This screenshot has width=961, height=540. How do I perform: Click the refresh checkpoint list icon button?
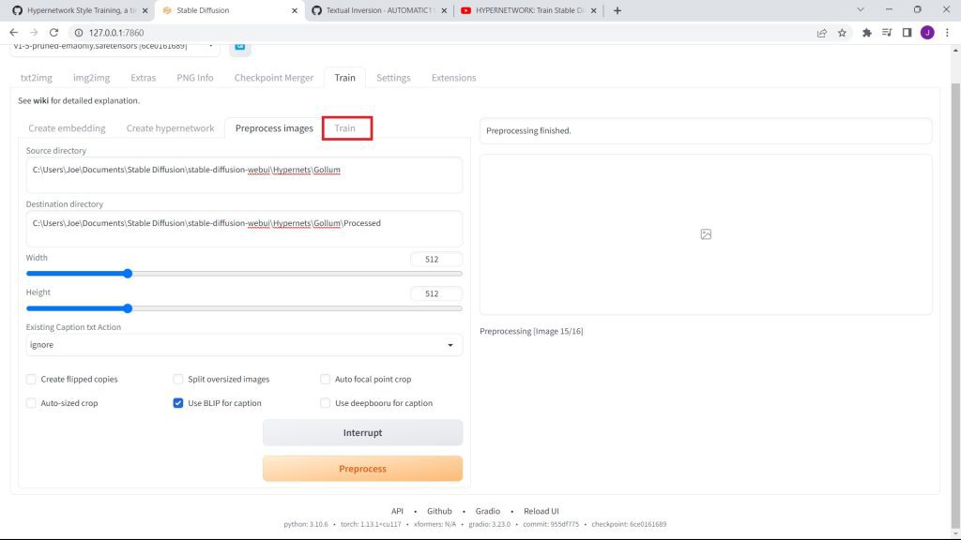coord(239,46)
